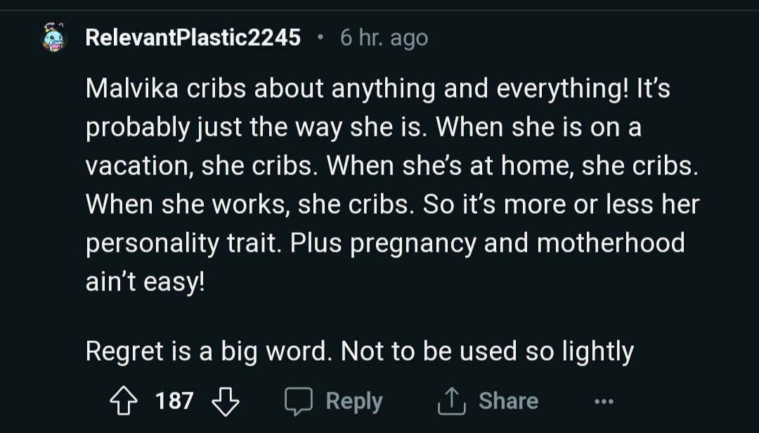The width and height of the screenshot is (759, 433).
Task: Click the "personality trait" phrase
Action: (184, 243)
